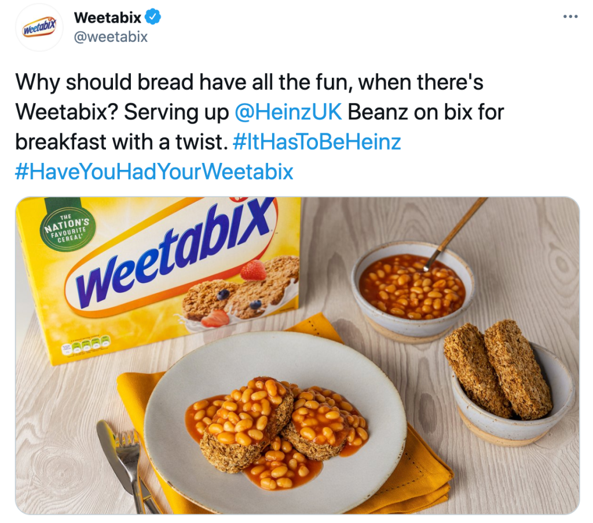This screenshot has height=523, width=593.
Task: Open the @weetabix handle link
Action: [111, 37]
